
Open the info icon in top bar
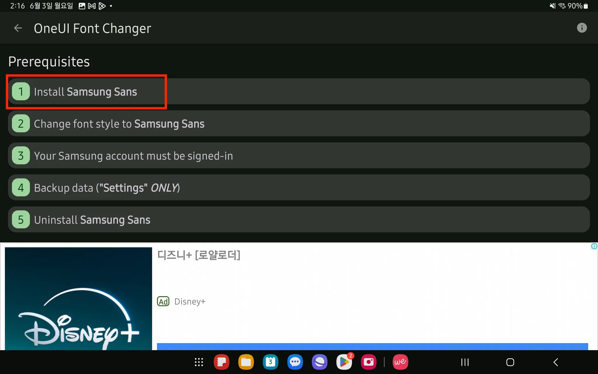click(582, 28)
